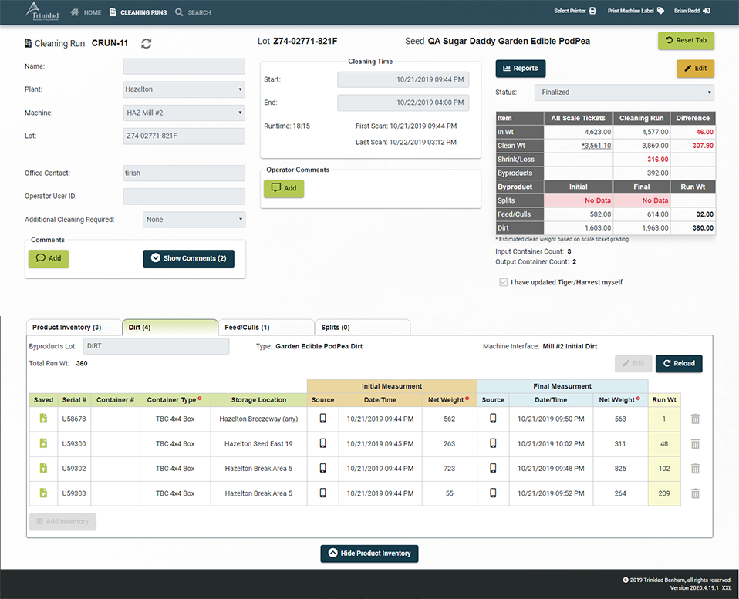
Task: Click the Select Printer icon
Action: click(x=592, y=12)
